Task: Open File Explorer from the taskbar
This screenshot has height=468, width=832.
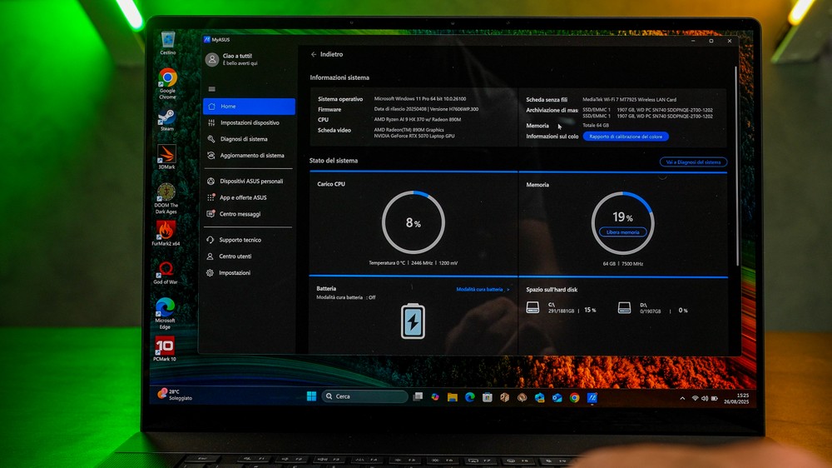Action: pyautogui.click(x=452, y=397)
